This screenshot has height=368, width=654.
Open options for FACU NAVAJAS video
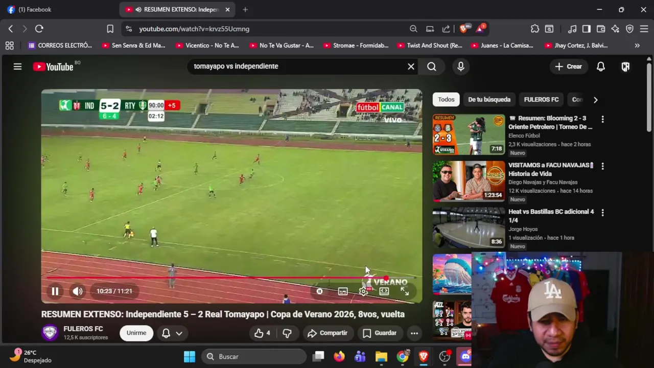(602, 166)
